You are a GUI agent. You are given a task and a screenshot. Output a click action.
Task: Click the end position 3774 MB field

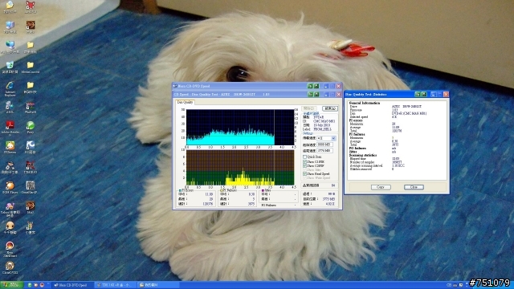point(324,151)
